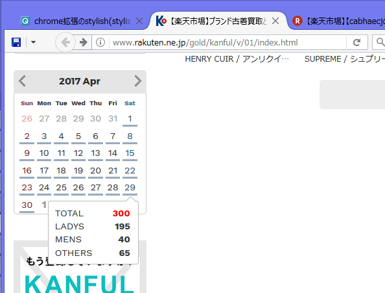Select April 28 in the bottom week

tap(113, 188)
